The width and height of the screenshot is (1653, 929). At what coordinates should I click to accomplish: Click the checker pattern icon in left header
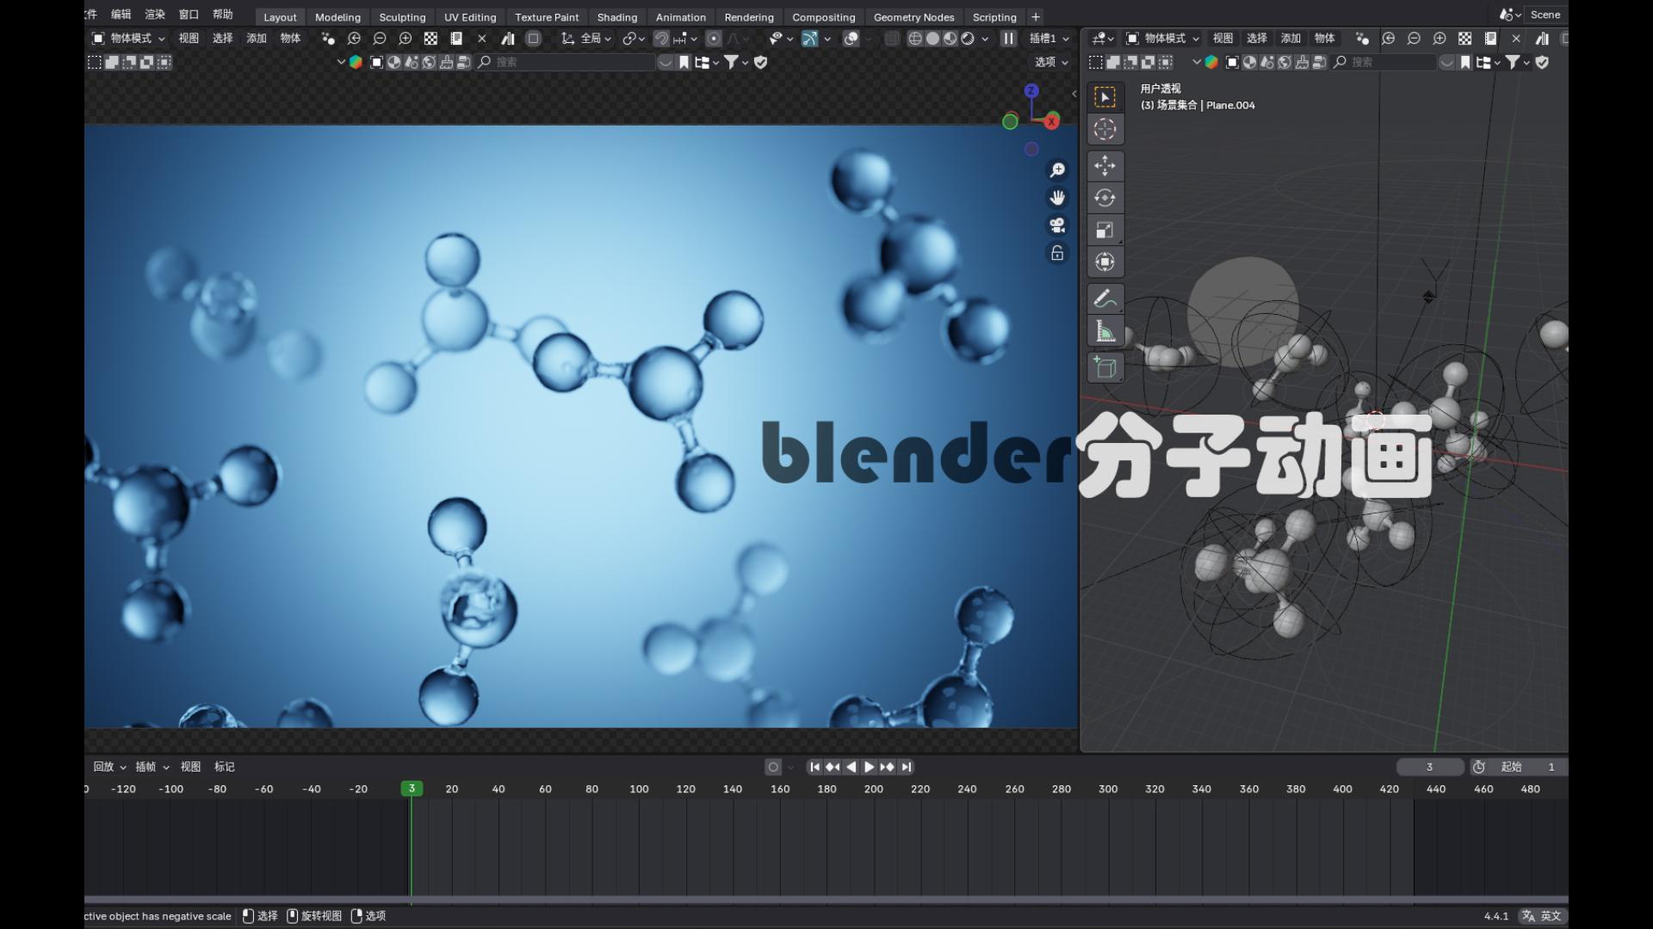430,39
